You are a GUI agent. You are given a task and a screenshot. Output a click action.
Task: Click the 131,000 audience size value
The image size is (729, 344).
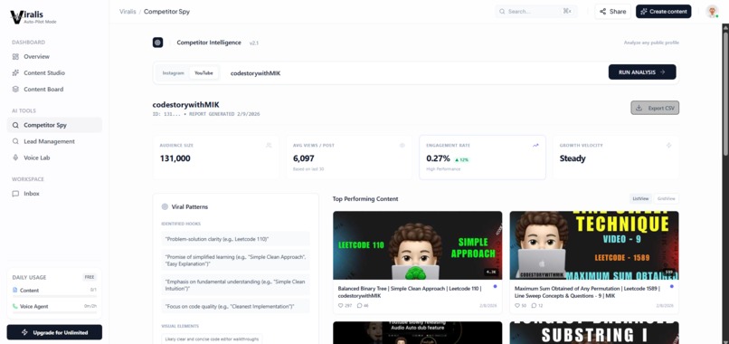pyautogui.click(x=175, y=158)
